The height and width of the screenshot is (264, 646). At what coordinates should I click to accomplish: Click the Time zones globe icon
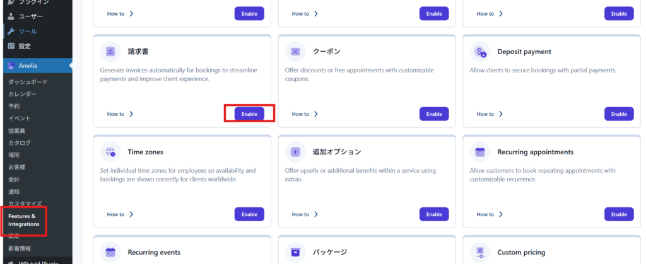click(x=110, y=152)
